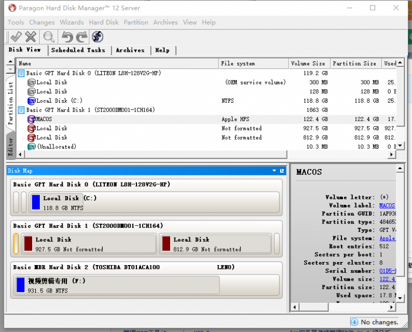Sort by the File system column header
Image resolution: width=412 pixels, height=332 pixels.
point(254,64)
